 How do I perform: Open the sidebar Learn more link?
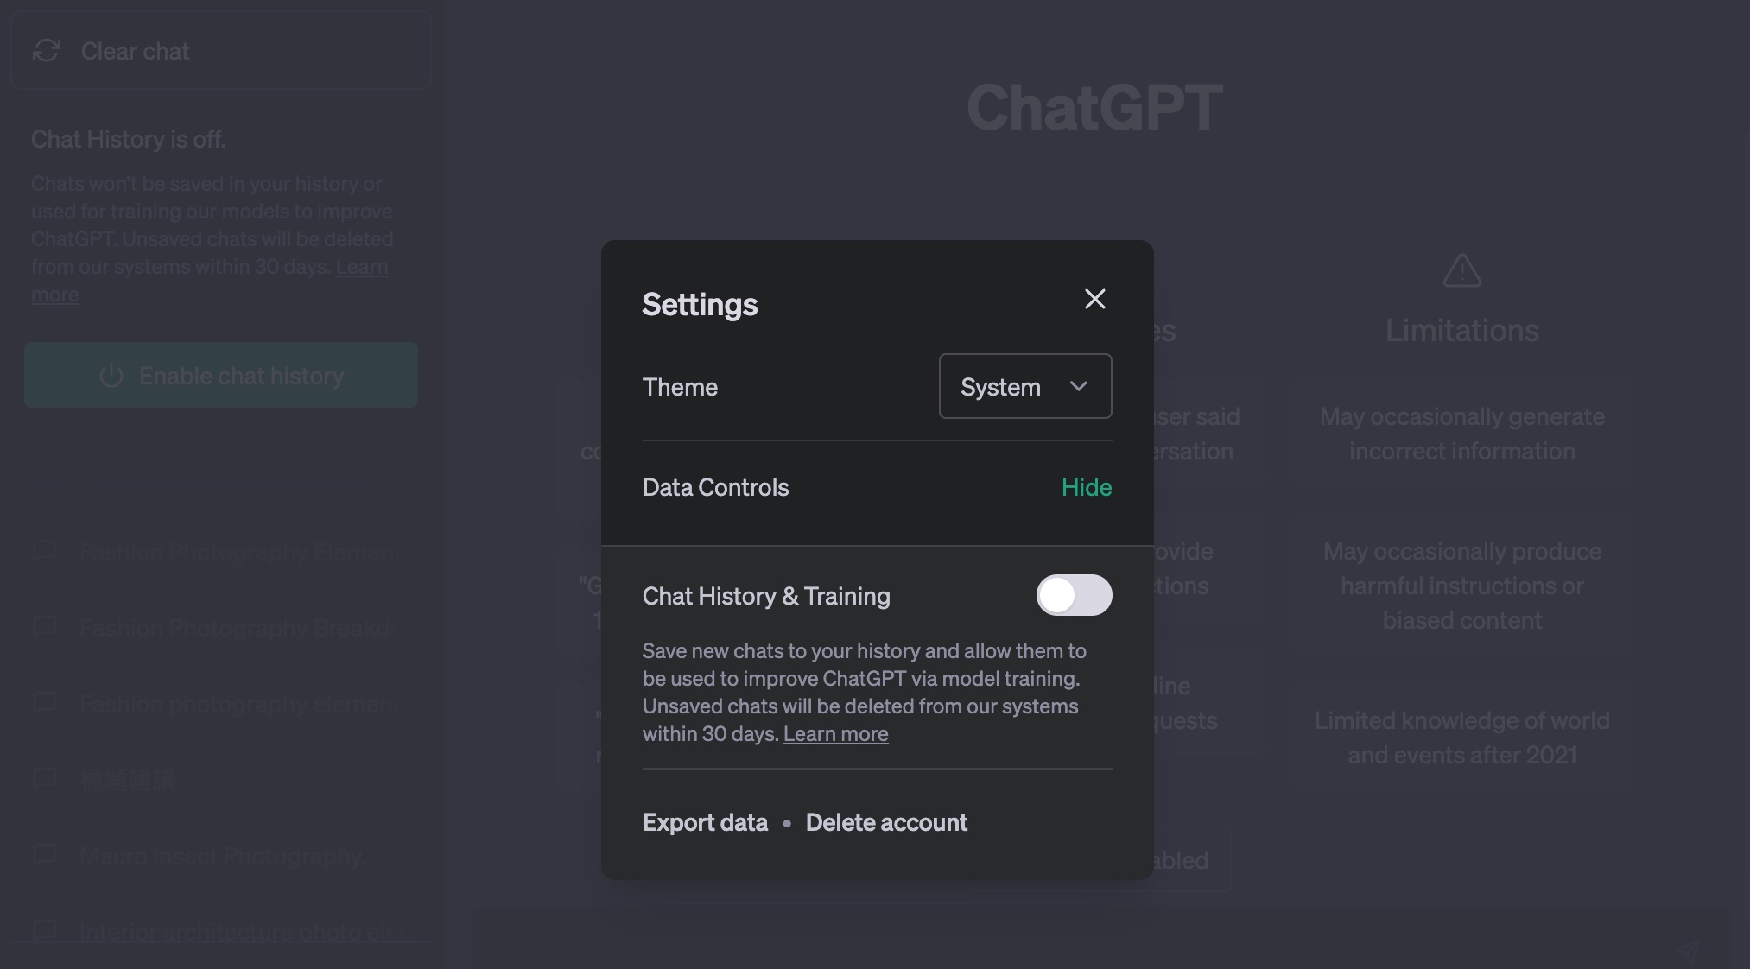pyautogui.click(x=361, y=268)
